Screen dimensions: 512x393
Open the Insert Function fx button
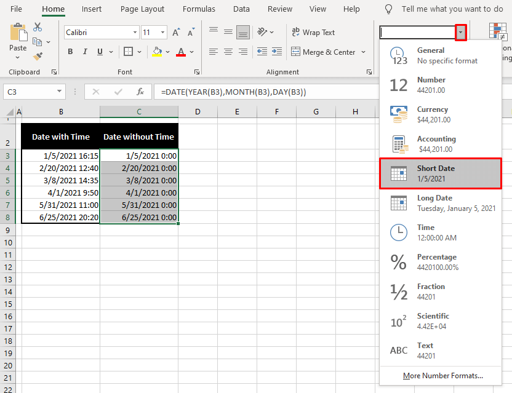pyautogui.click(x=140, y=92)
